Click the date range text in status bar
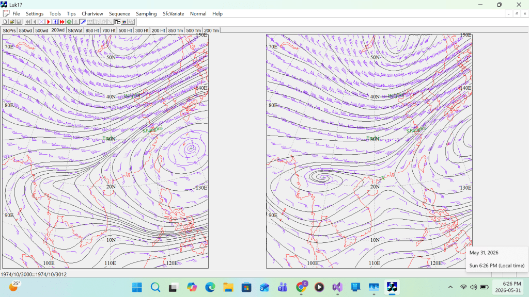Image resolution: width=529 pixels, height=297 pixels. 34,274
